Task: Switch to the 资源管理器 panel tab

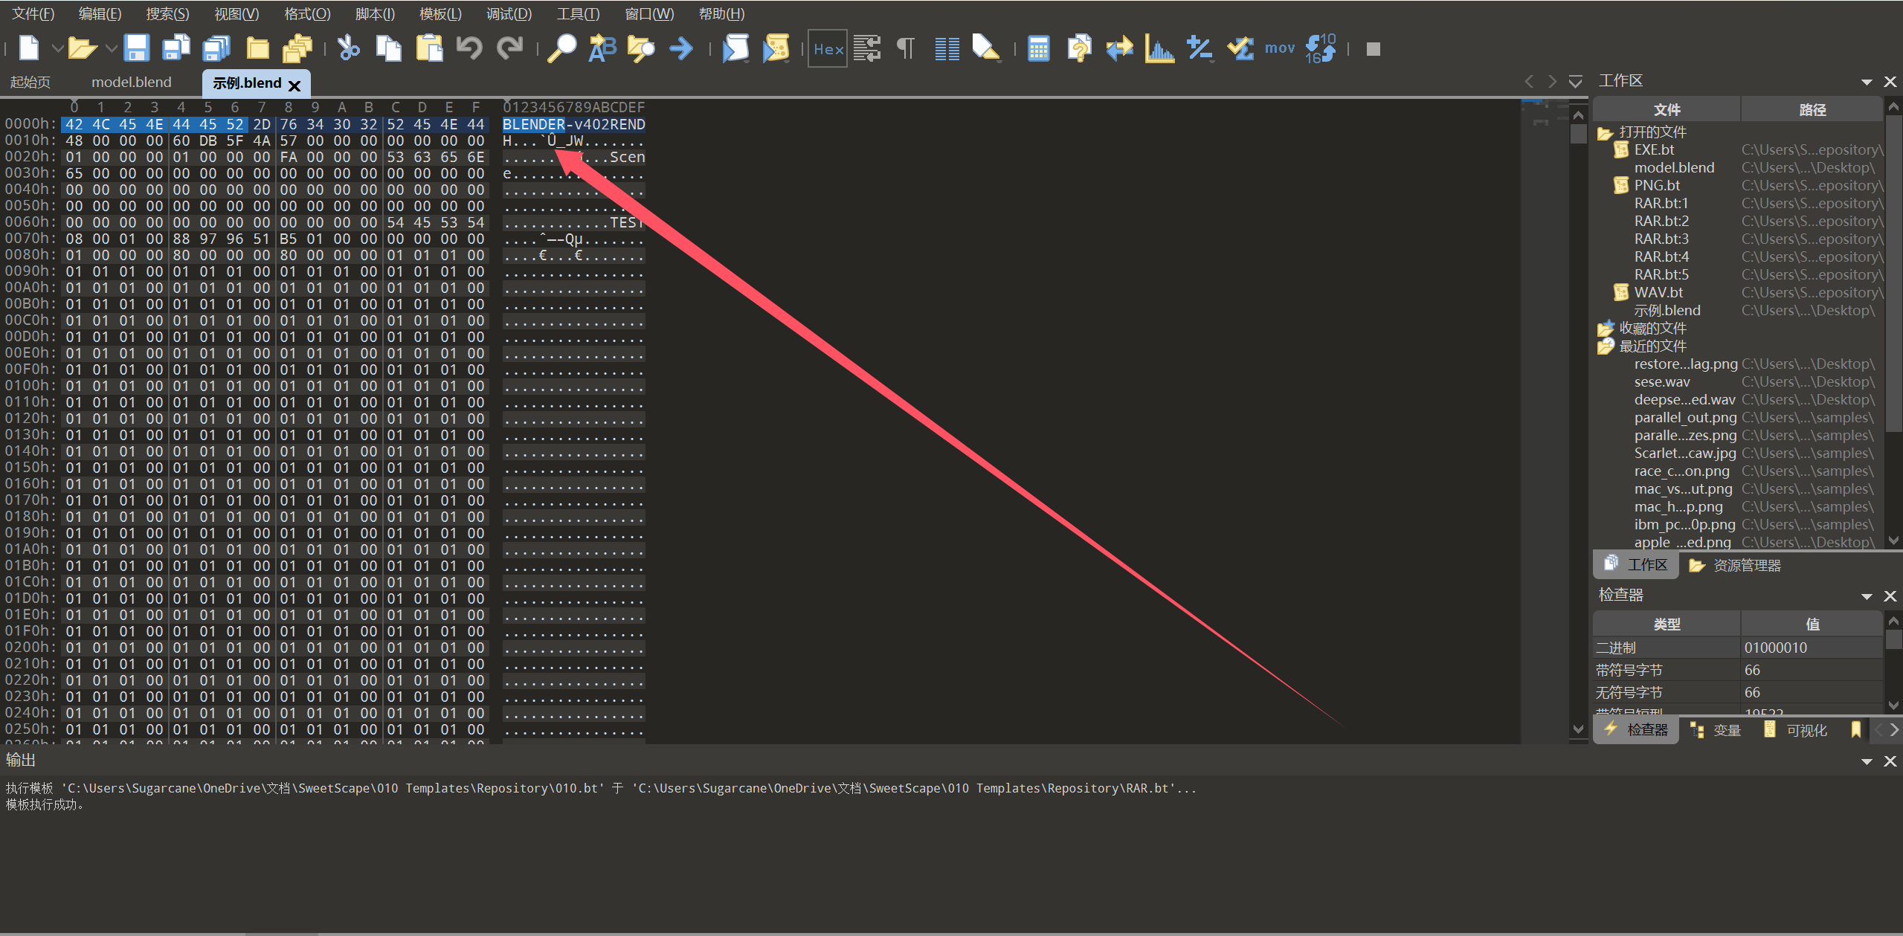Action: tap(1736, 566)
